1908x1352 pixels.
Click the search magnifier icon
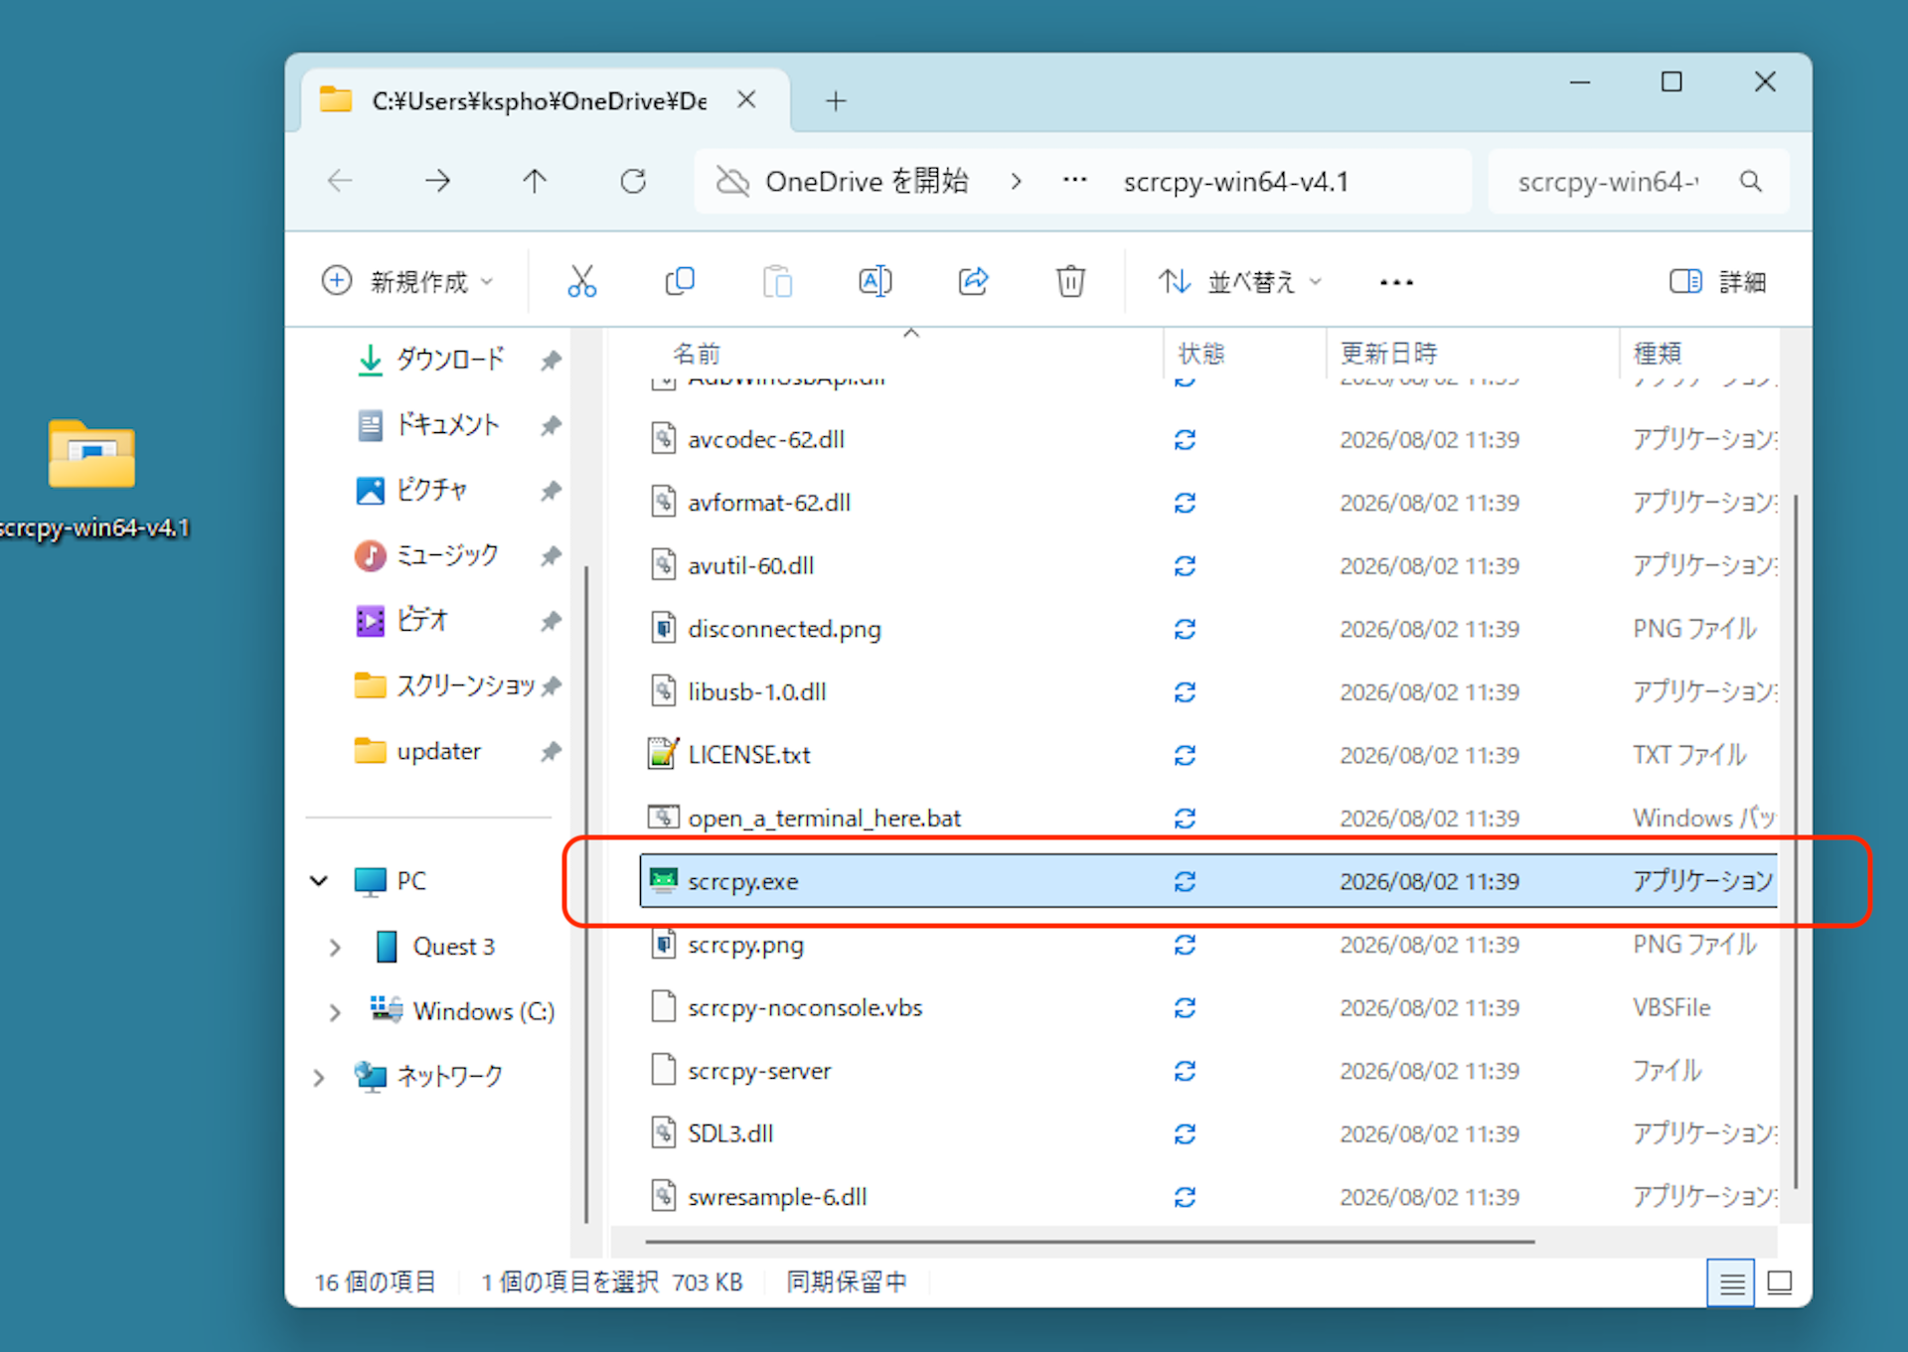tap(1751, 181)
